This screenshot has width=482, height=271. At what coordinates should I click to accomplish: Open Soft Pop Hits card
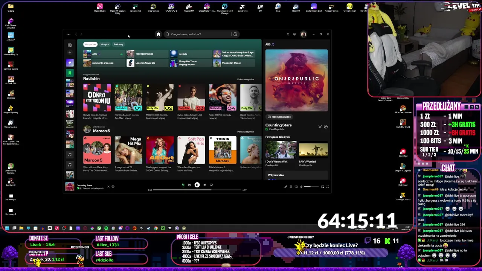(x=191, y=150)
